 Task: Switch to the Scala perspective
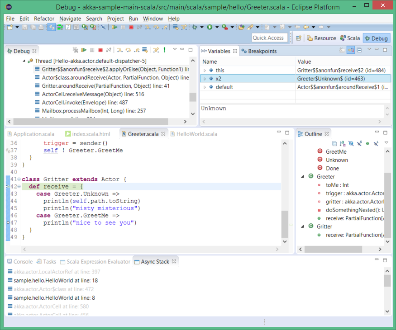tap(350, 38)
